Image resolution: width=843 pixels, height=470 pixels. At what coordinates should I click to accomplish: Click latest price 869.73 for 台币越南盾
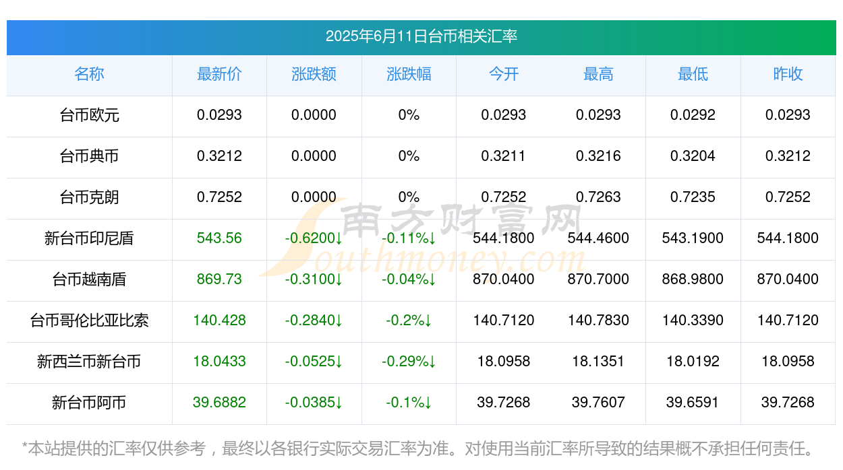[219, 279]
